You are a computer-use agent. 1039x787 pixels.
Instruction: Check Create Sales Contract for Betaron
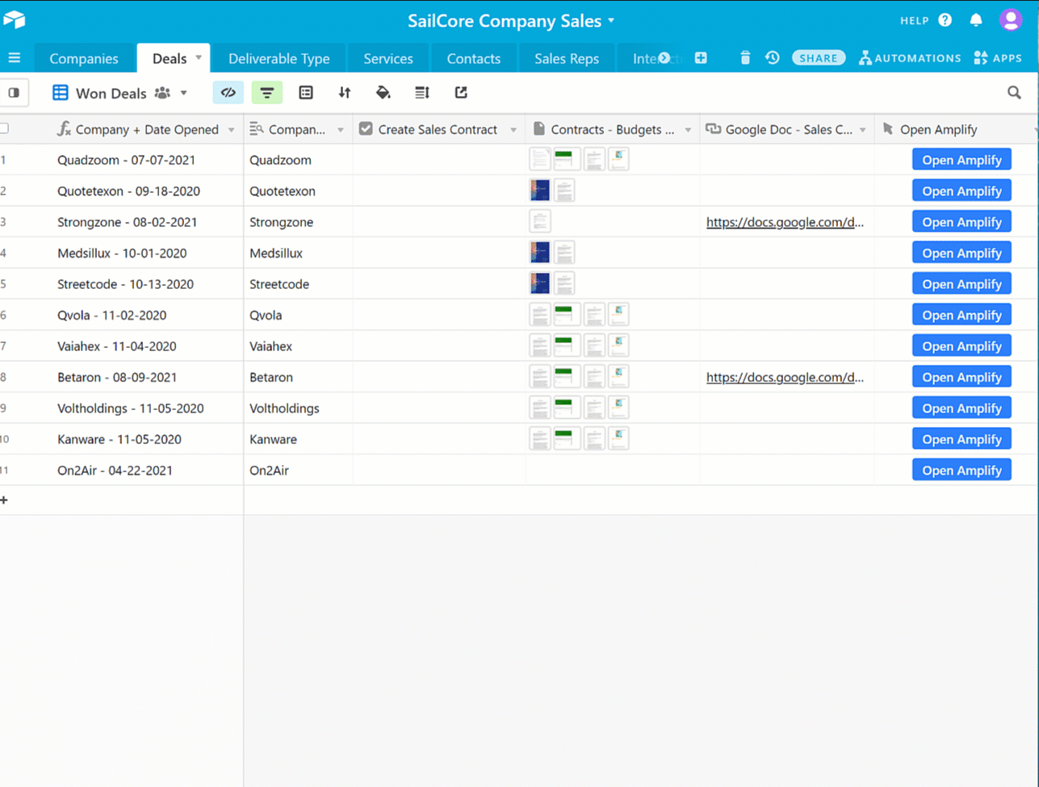click(439, 377)
